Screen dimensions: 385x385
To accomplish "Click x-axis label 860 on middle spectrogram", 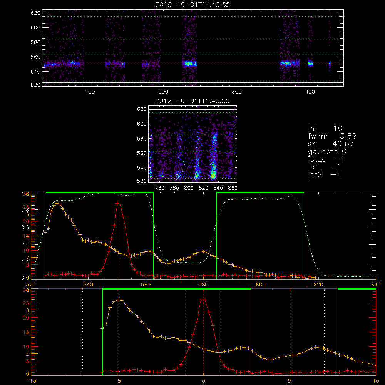I will [233, 188].
